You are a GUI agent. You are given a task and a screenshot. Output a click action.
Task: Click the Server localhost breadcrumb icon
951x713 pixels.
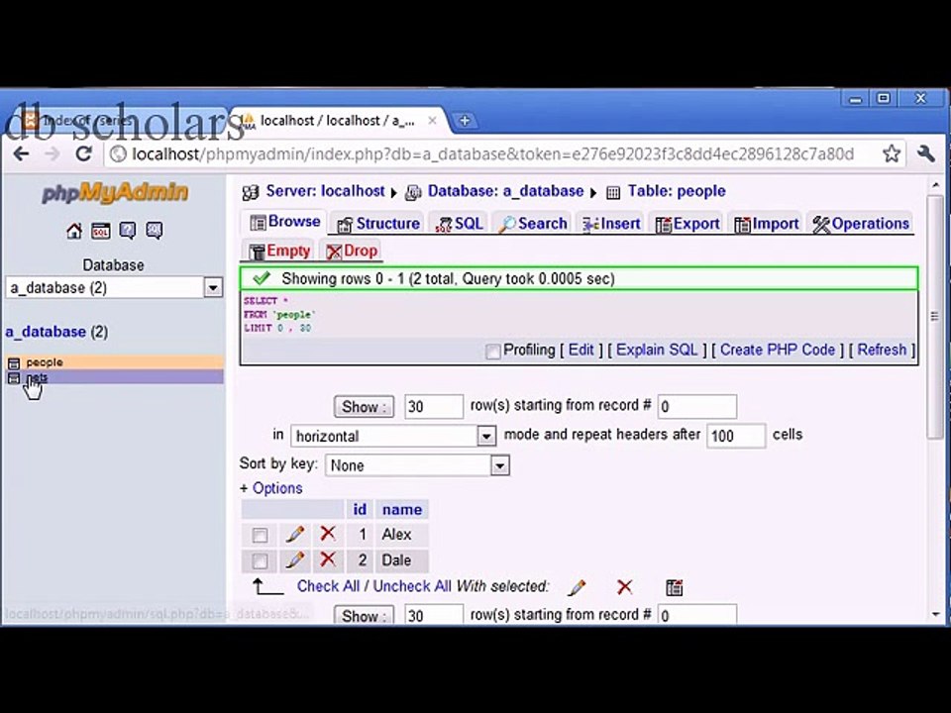click(x=251, y=193)
